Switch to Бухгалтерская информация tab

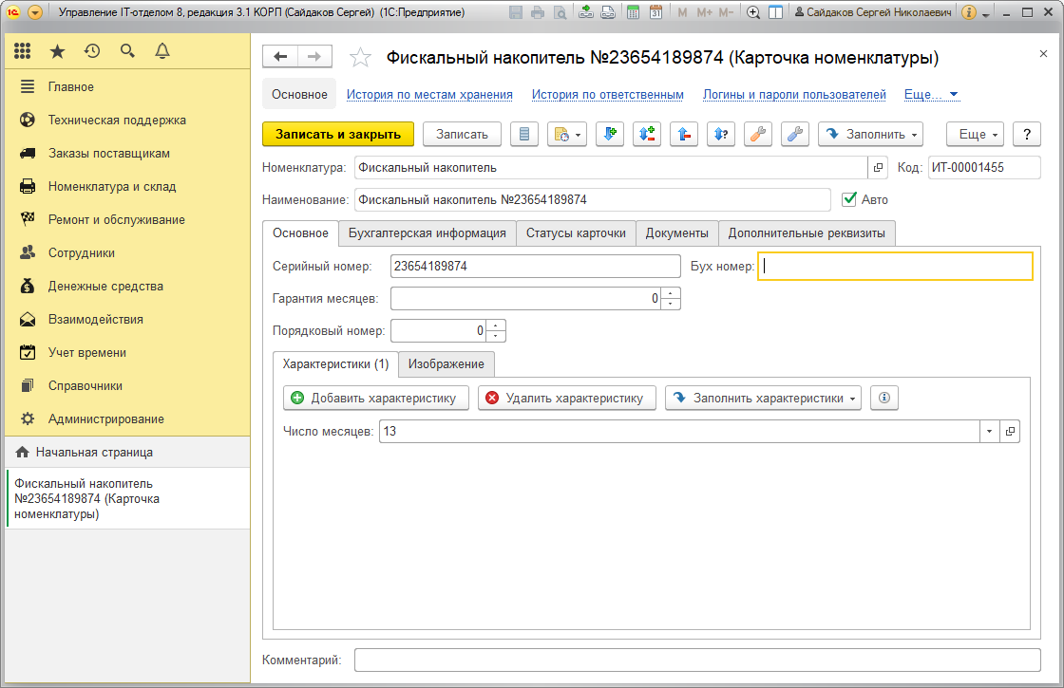point(427,233)
